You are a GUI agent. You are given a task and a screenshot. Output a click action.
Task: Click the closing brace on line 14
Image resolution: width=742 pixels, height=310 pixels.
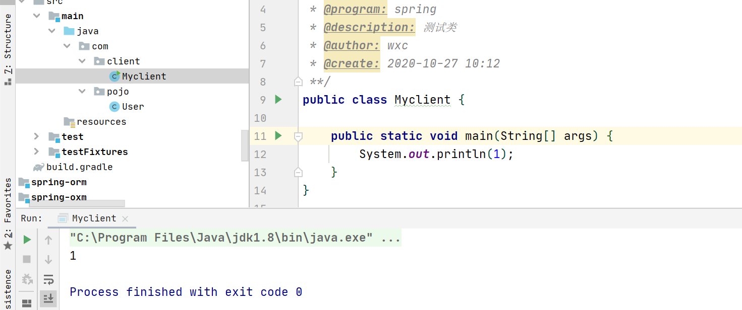coord(306,190)
